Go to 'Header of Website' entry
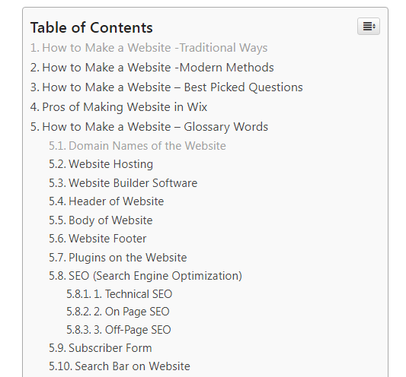 click(107, 201)
